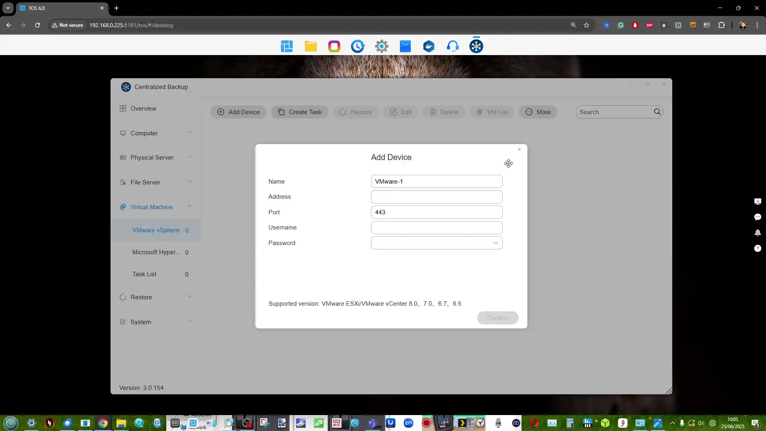766x431 pixels.
Task: Click the Username input field
Action: tap(436, 227)
